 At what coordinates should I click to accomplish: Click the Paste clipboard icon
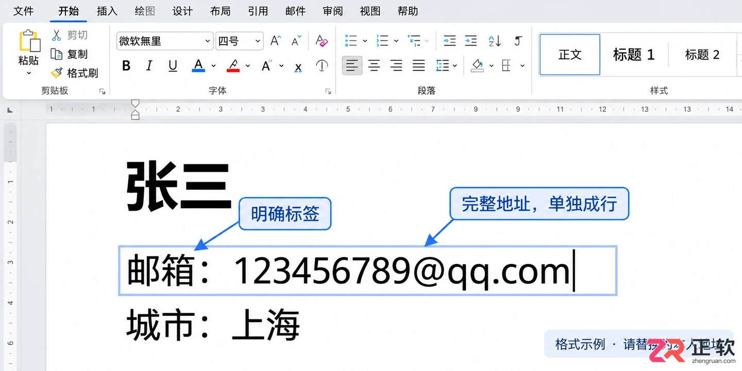point(29,41)
